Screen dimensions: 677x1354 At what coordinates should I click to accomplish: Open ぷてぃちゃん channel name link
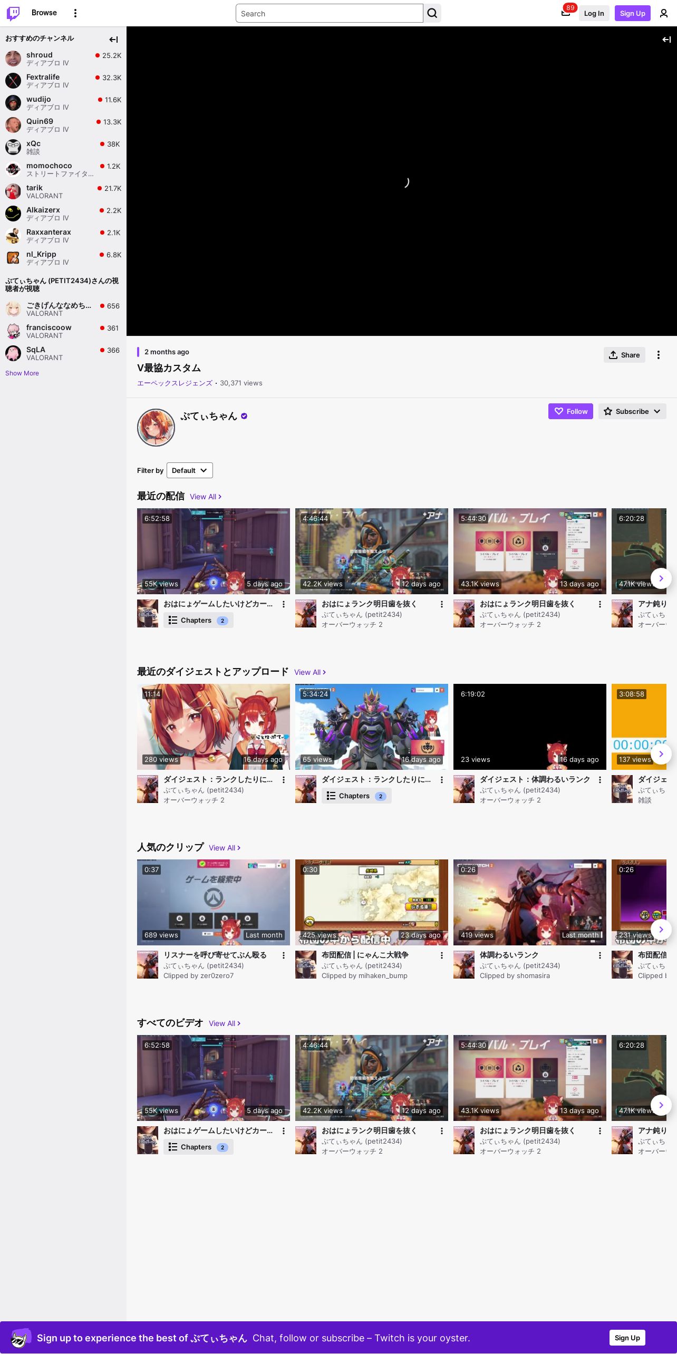(209, 416)
